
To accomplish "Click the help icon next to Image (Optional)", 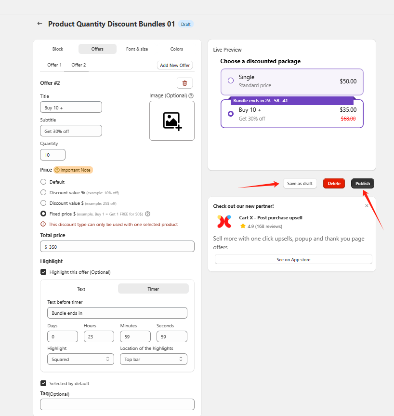I will click(x=191, y=95).
